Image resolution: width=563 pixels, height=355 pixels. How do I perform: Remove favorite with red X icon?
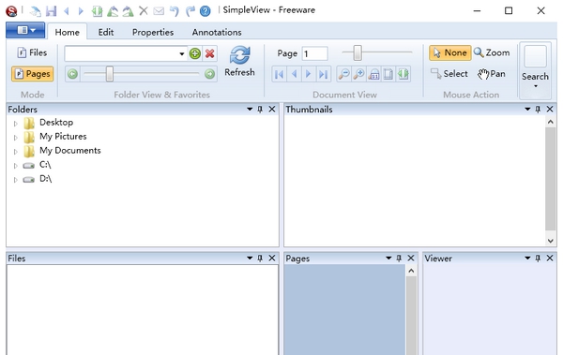(x=209, y=53)
